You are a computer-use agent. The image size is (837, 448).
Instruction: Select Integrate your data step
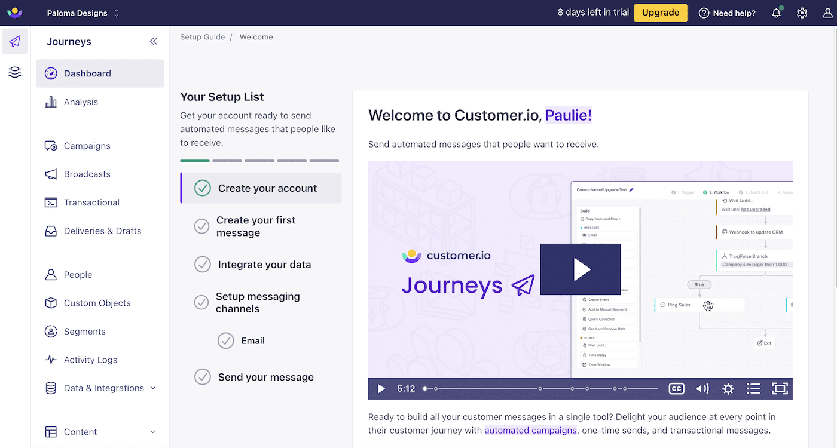tap(261, 265)
